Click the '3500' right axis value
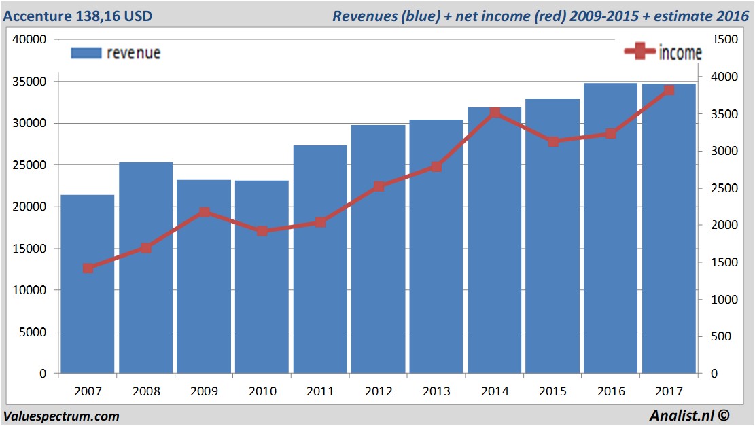Screen dimensions: 755x426 pyautogui.click(x=724, y=114)
